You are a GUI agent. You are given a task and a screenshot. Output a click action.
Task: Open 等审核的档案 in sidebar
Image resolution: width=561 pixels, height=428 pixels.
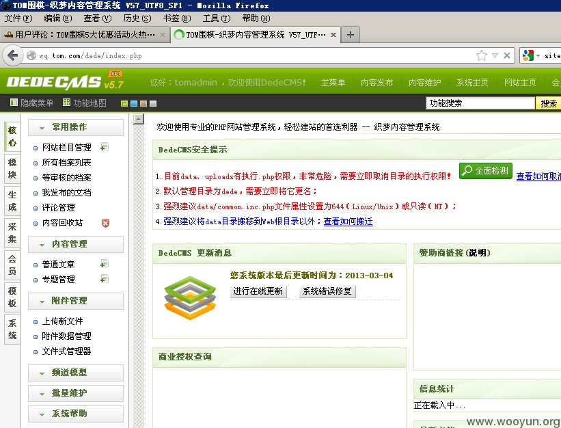pos(66,178)
